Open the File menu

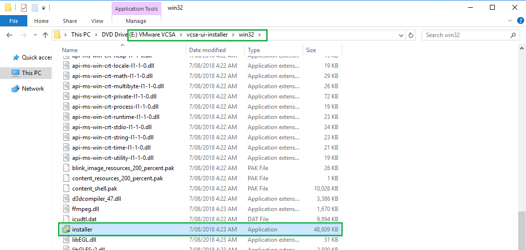14,21
